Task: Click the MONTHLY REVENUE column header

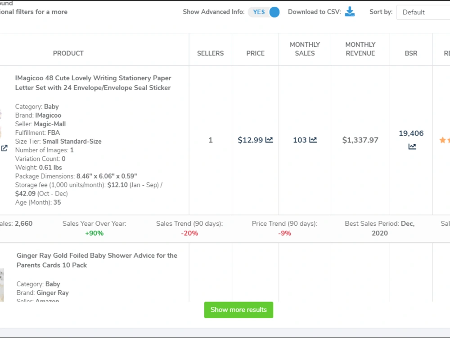Action: pyautogui.click(x=360, y=49)
